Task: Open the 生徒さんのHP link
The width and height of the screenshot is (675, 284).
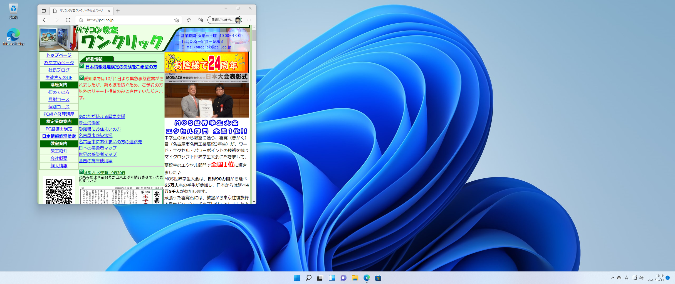Action: [59, 77]
